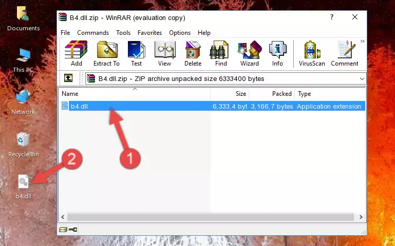Select the Documents desktop icon
This screenshot has width=395, height=246.
pyautogui.click(x=23, y=18)
